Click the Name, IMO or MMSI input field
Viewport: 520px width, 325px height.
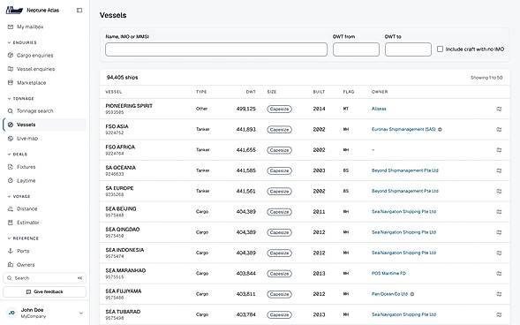(216, 49)
